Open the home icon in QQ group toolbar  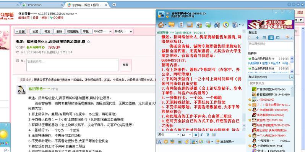point(161,25)
